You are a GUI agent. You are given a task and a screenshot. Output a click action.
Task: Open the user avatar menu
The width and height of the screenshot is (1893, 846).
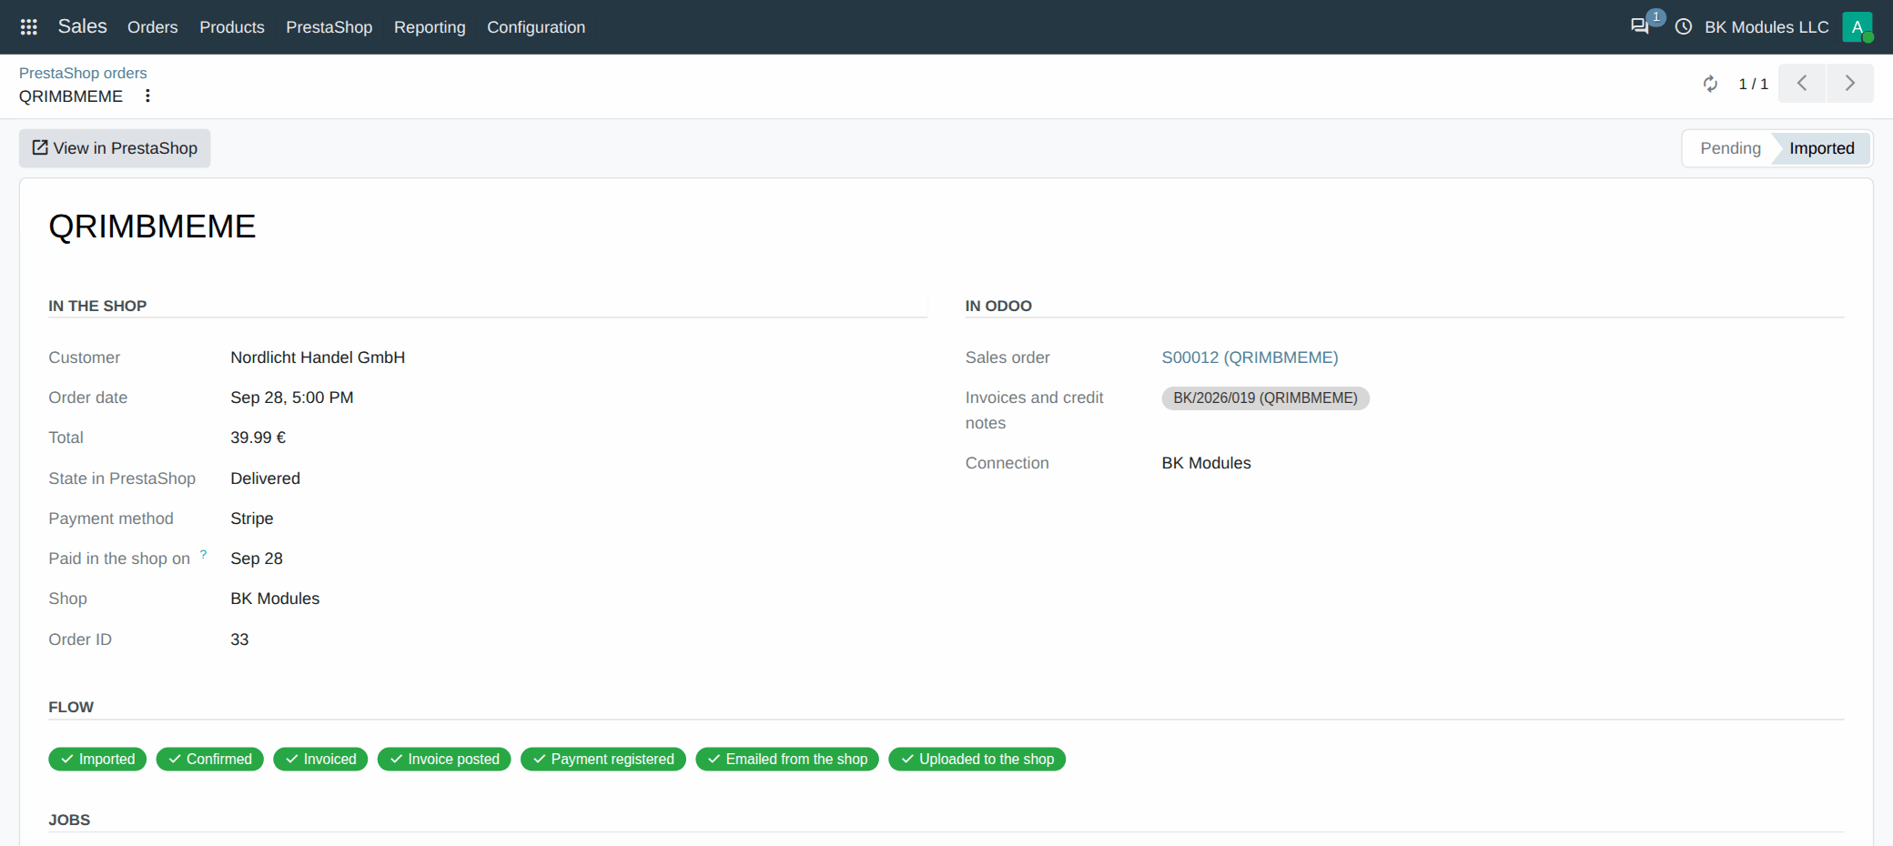[x=1858, y=27]
